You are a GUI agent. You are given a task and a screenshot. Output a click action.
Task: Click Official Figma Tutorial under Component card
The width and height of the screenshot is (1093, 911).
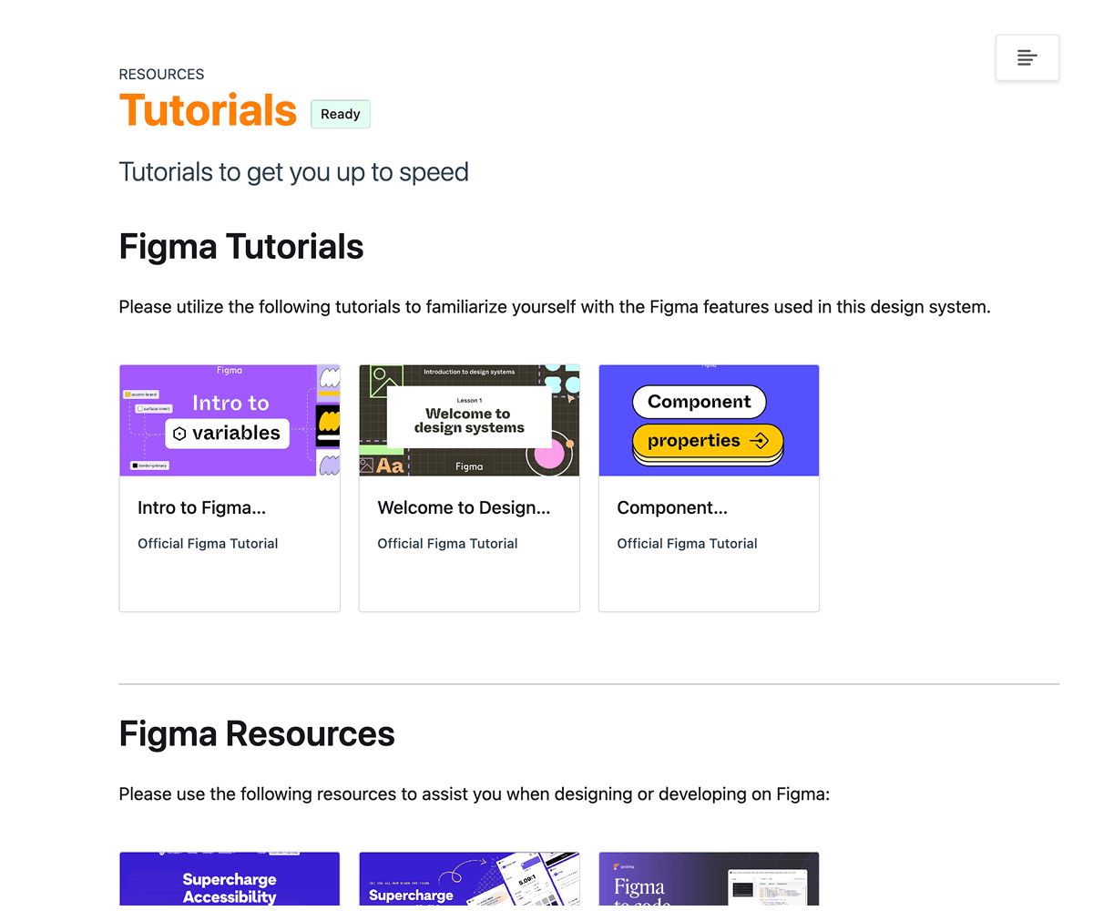(687, 543)
